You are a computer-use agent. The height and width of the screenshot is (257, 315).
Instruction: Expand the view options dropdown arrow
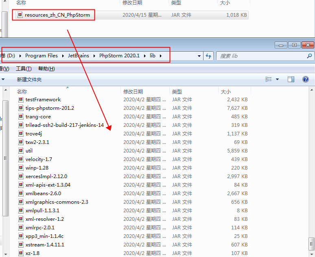coord(278,79)
